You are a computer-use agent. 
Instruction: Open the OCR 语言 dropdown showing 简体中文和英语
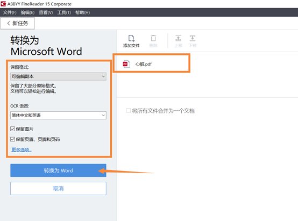[58, 116]
